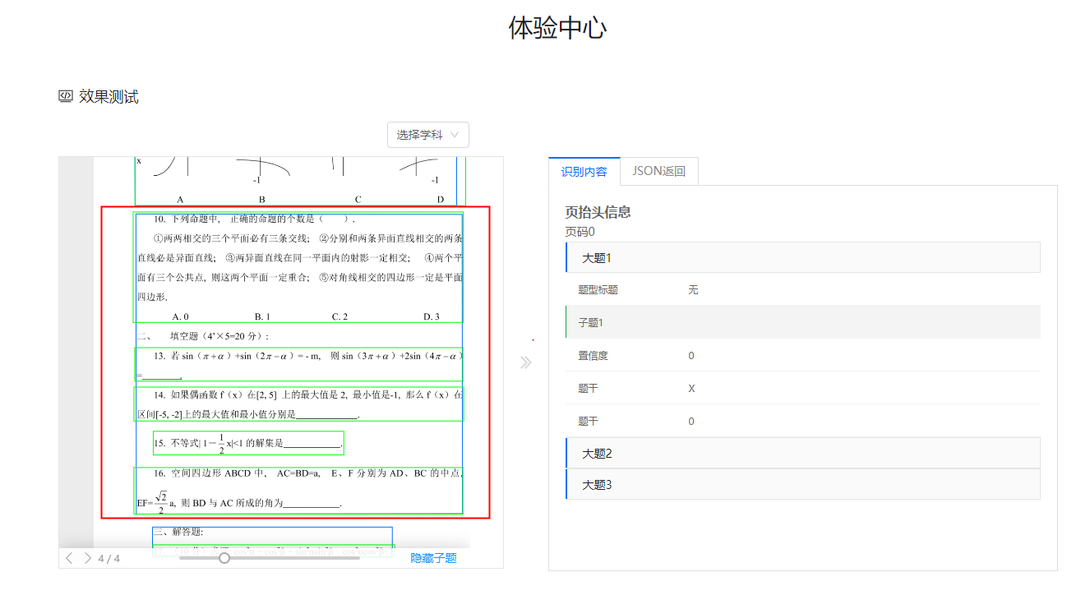Switch to the JSON返回 tab
1081x609 pixels.
coord(658,171)
